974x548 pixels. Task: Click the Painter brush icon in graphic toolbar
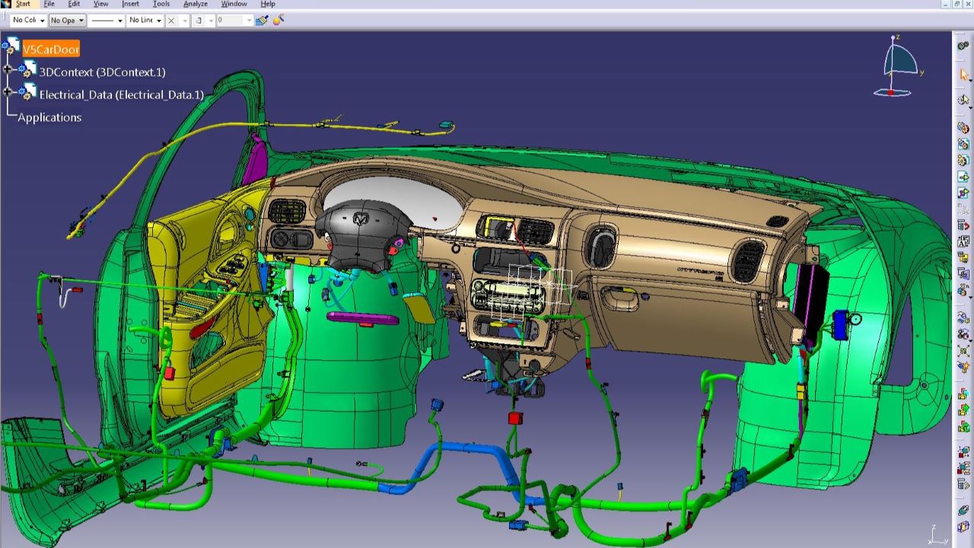click(262, 21)
